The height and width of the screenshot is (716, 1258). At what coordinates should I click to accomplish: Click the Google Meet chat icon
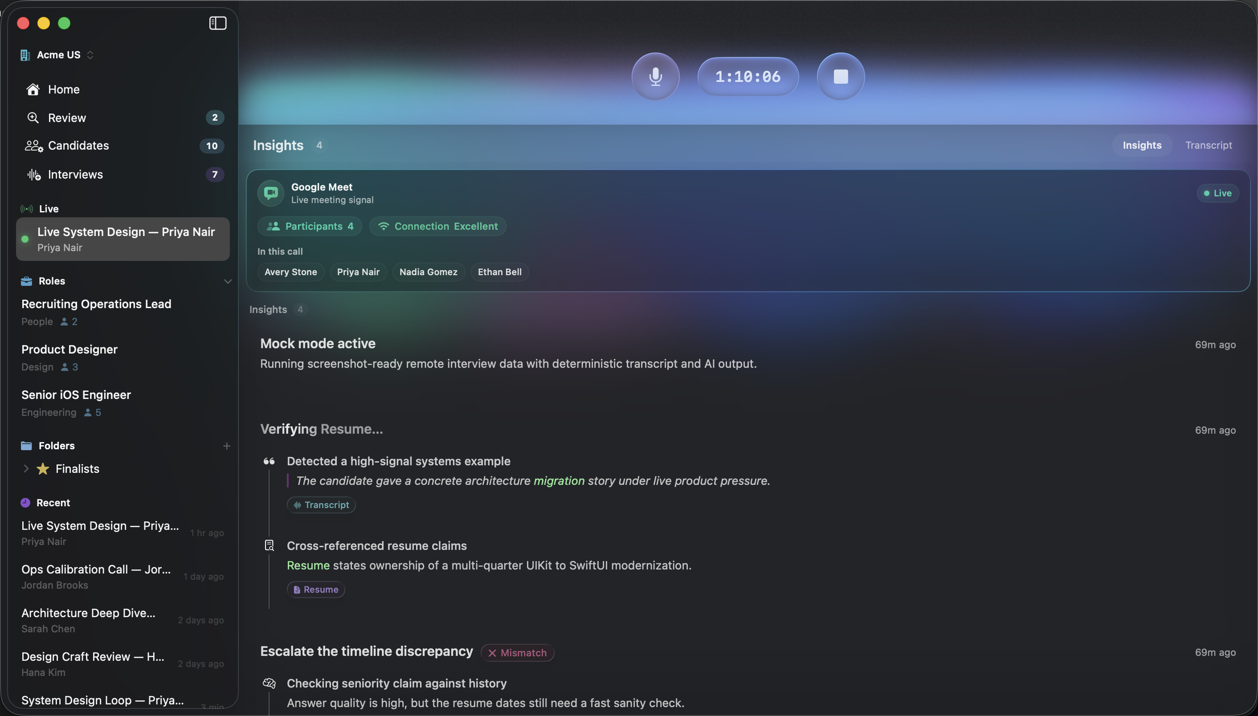[x=270, y=193]
